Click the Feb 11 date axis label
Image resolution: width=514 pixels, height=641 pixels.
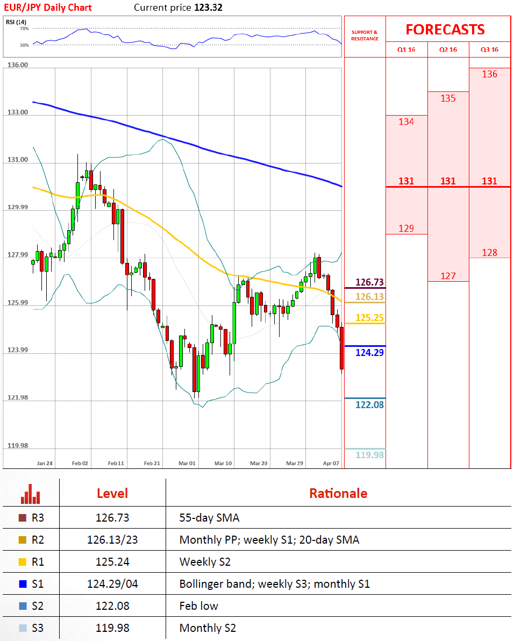(116, 463)
